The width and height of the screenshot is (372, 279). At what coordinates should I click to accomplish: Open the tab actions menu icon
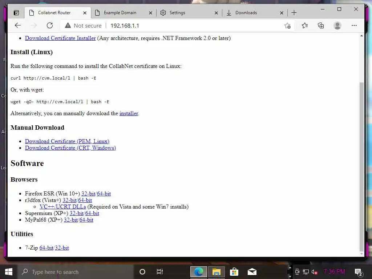click(x=16, y=13)
